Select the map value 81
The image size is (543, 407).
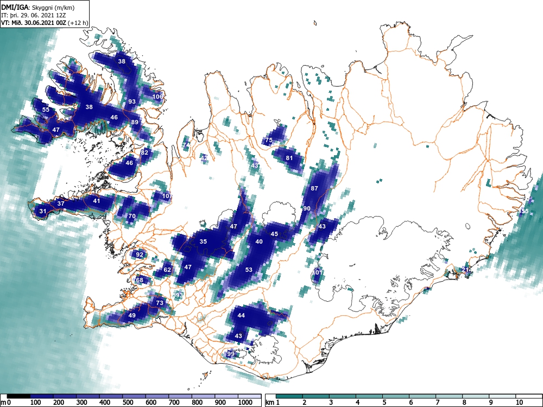pyautogui.click(x=289, y=158)
